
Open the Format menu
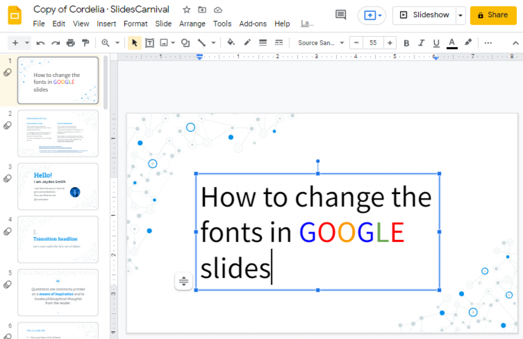(x=136, y=24)
